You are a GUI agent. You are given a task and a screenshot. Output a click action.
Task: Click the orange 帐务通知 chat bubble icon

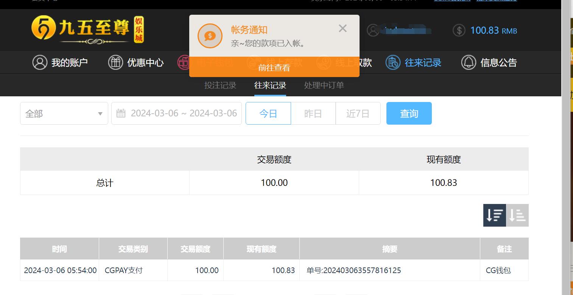point(210,36)
